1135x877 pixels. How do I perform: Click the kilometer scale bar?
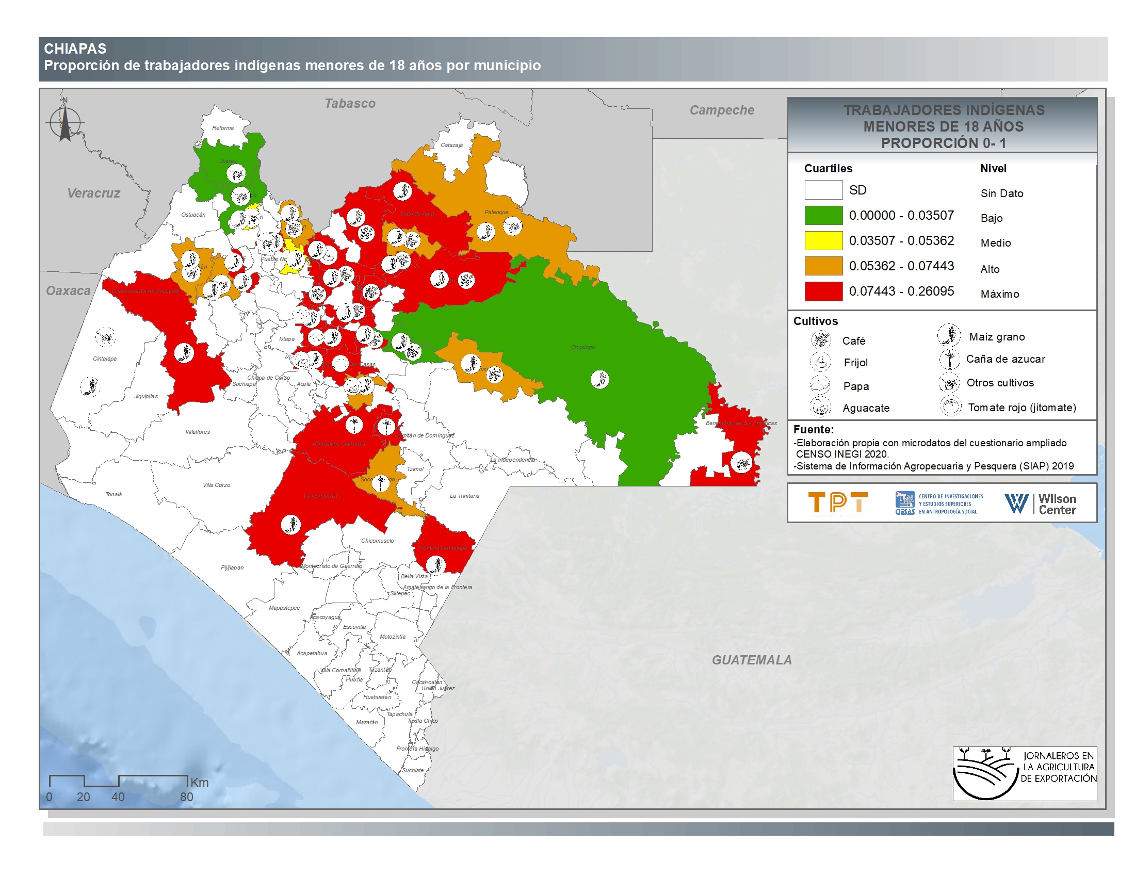pos(118,781)
